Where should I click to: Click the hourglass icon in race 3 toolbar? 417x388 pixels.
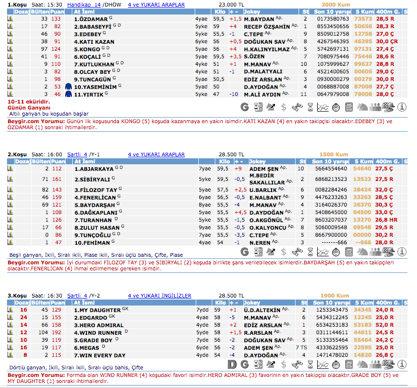(310, 364)
